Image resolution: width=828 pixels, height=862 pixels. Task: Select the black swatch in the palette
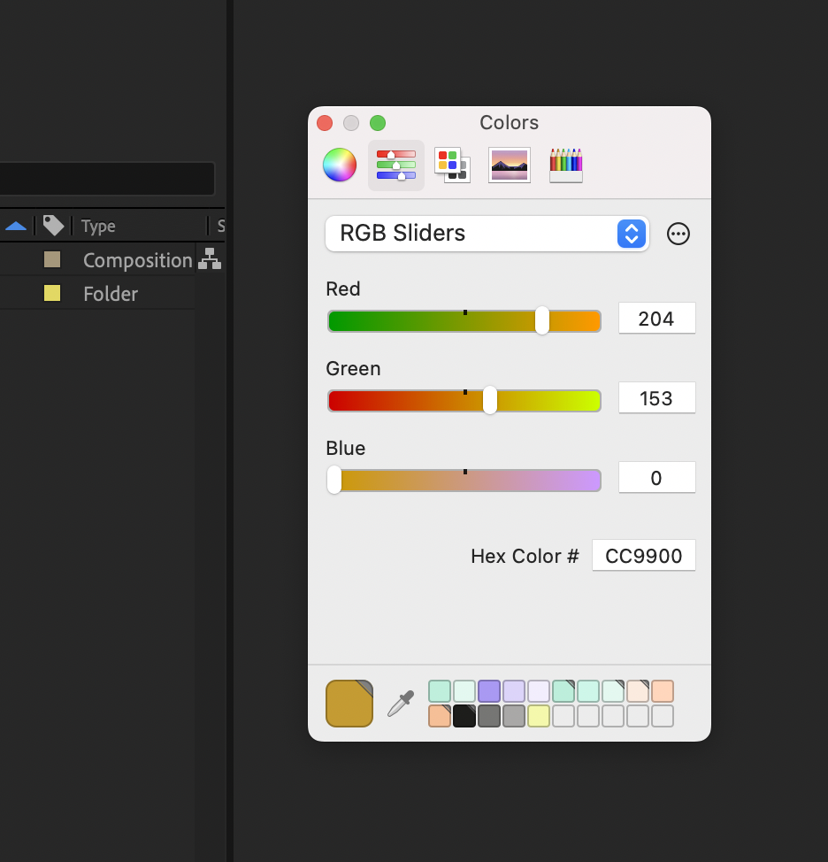[464, 715]
